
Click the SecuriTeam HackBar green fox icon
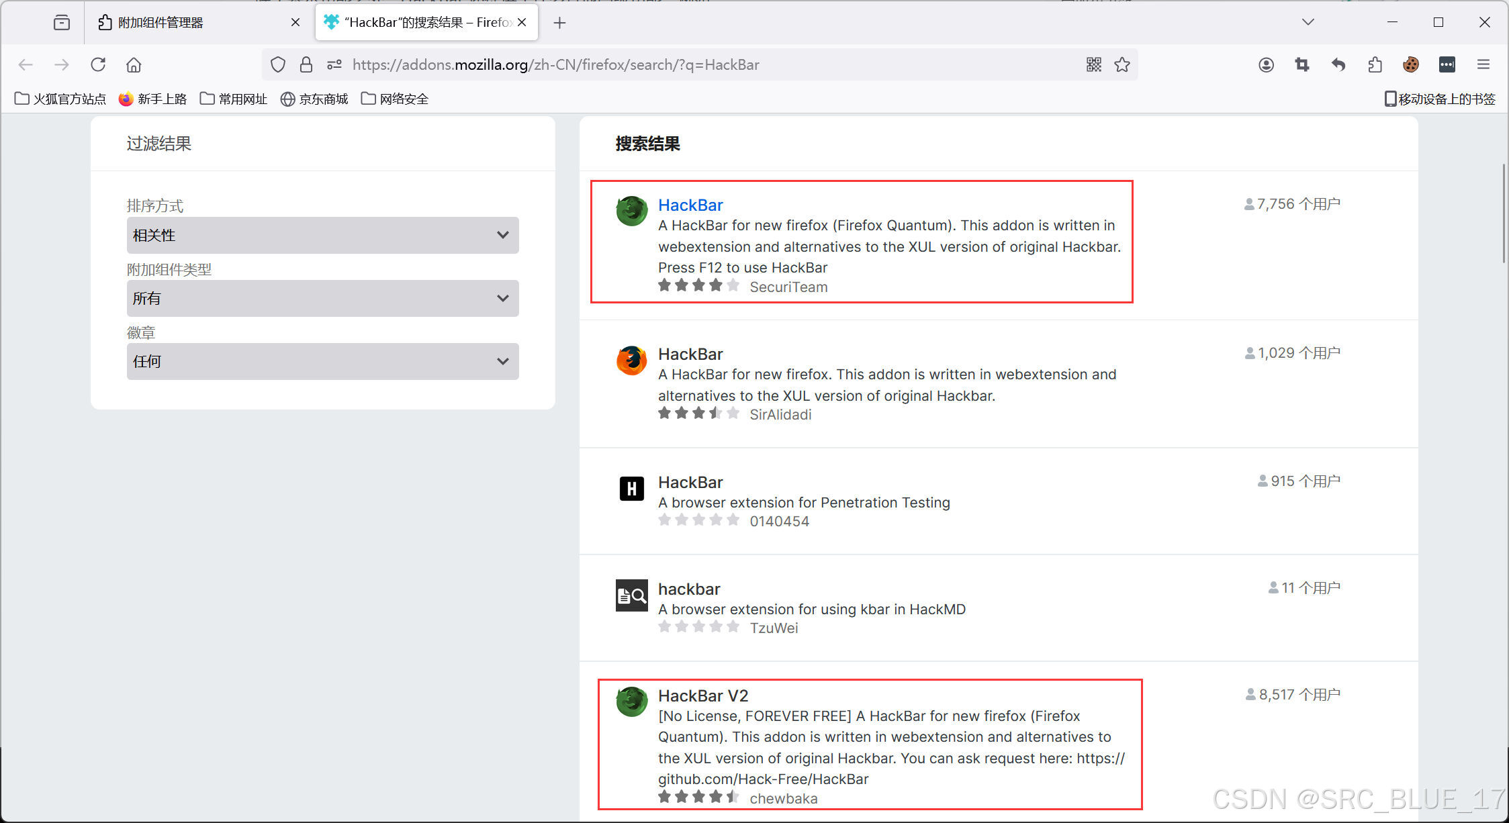(631, 211)
